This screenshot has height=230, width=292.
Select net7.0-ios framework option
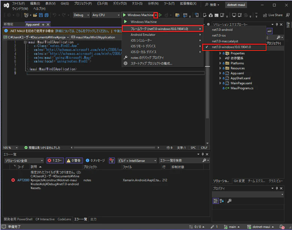pyautogui.click(x=234, y=36)
